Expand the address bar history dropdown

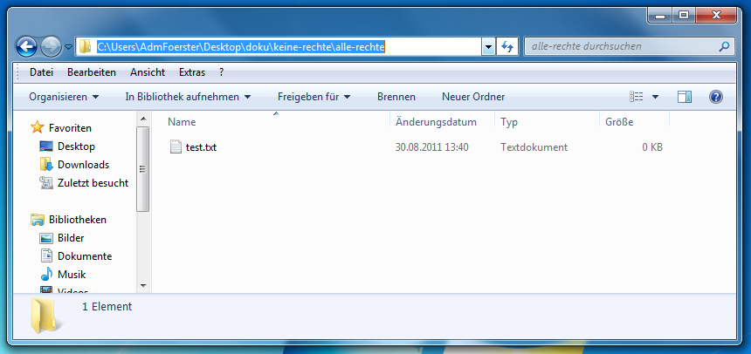pos(488,46)
